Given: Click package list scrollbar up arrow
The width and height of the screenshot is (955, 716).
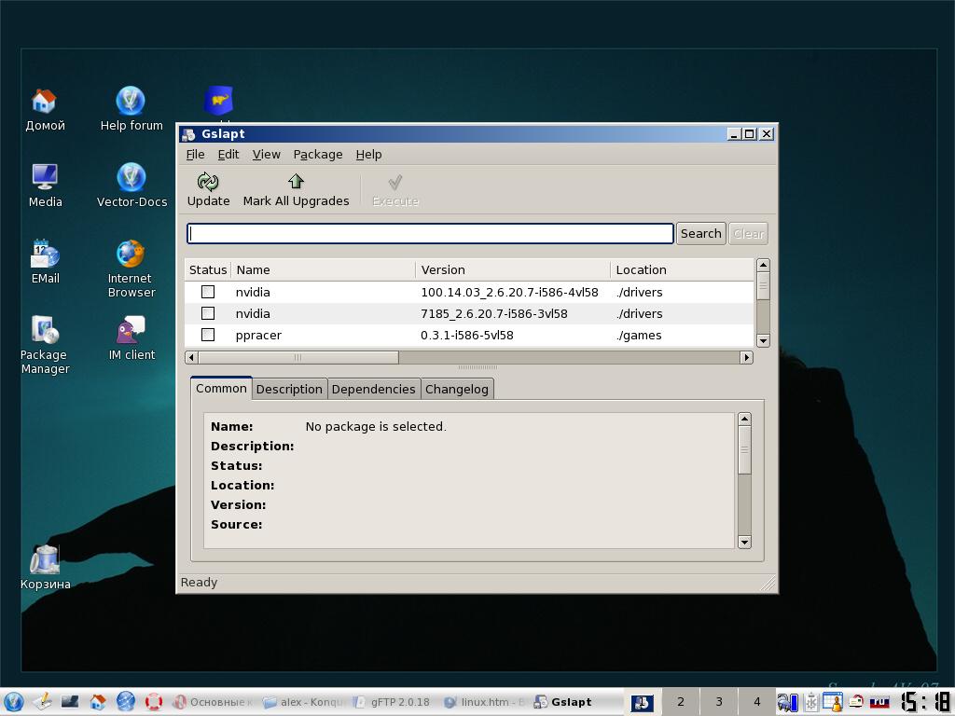Looking at the screenshot, I should point(763,266).
